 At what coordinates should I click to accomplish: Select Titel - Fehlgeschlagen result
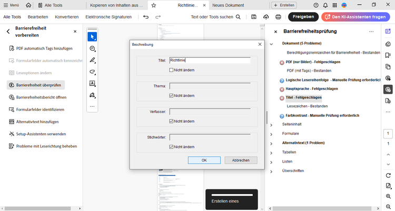(303, 97)
